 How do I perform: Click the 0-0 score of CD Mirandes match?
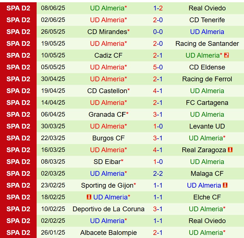(x=158, y=32)
